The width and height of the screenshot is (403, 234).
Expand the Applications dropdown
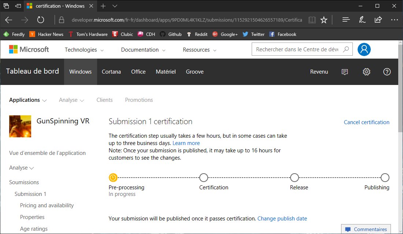(28, 100)
